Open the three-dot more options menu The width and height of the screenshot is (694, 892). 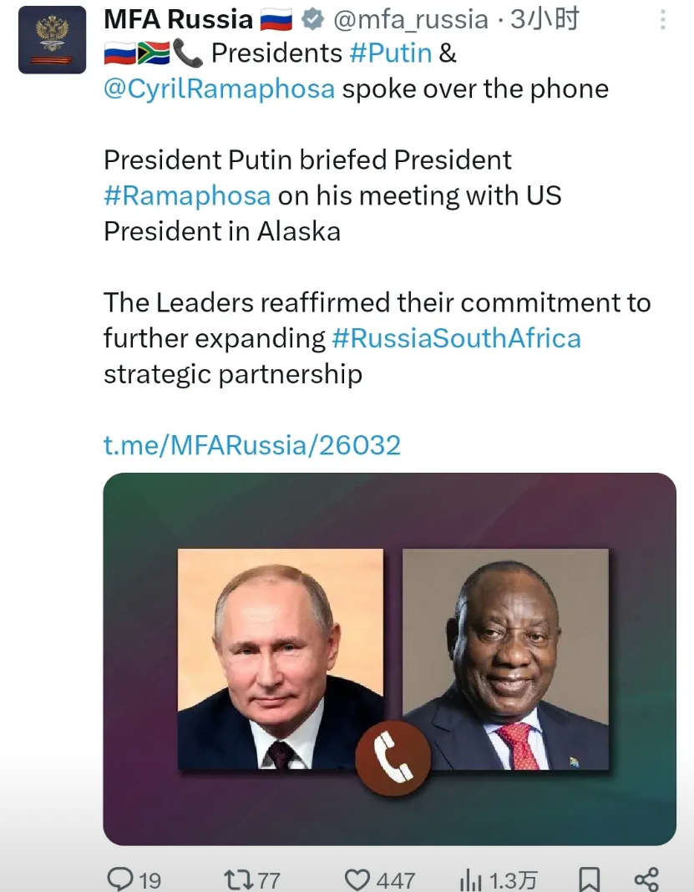(663, 19)
